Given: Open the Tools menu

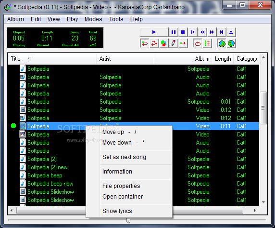Looking at the screenshot, I should (x=116, y=19).
